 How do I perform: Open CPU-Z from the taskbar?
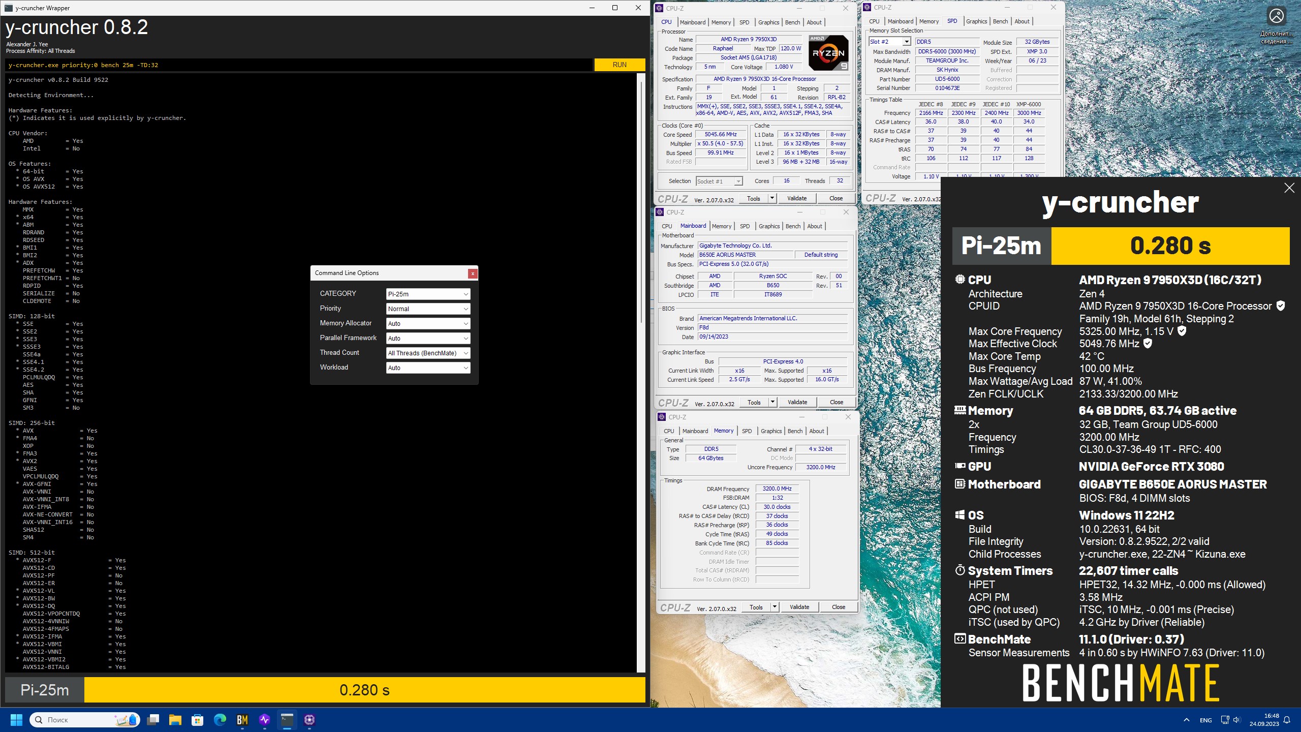[309, 720]
